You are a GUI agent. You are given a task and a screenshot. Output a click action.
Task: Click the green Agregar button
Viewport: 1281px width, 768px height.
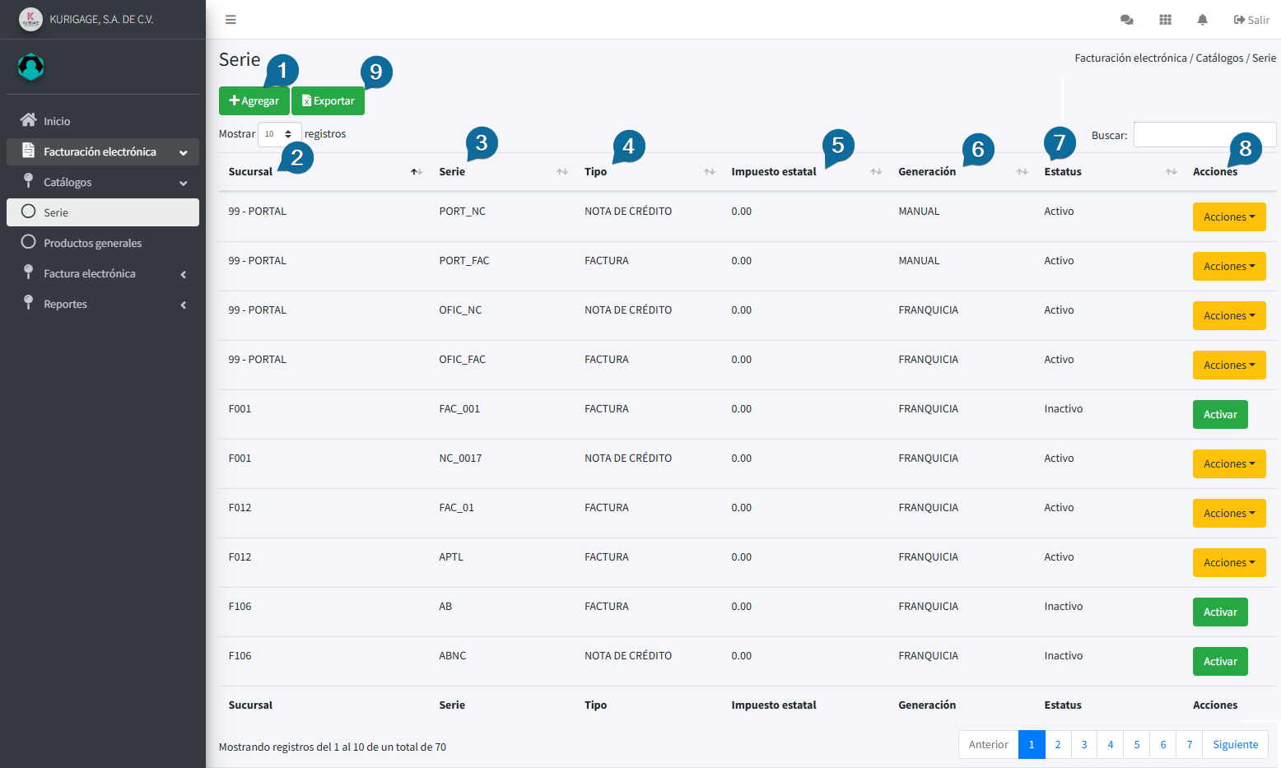[254, 101]
